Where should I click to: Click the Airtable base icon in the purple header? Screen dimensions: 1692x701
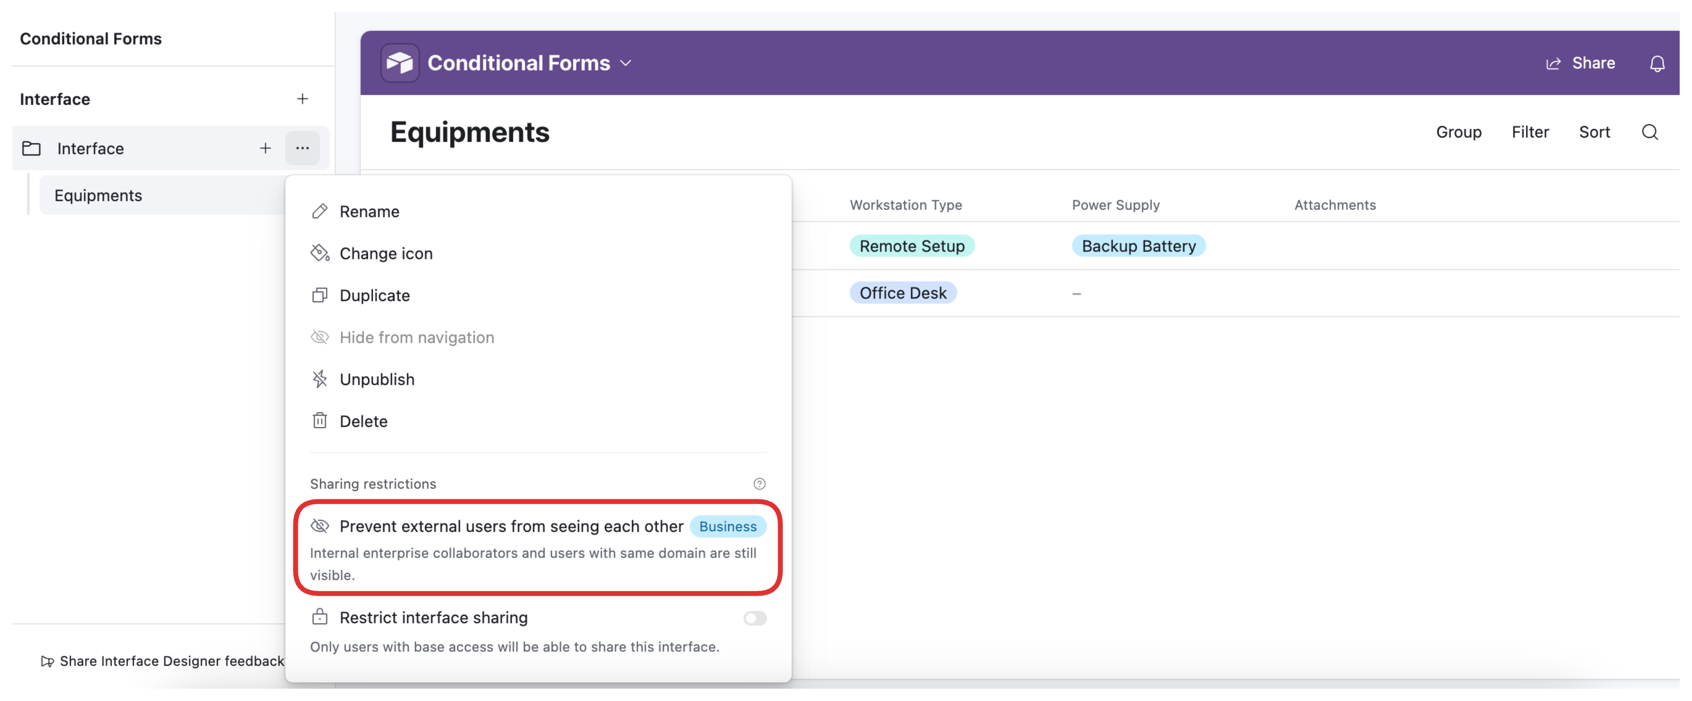tap(400, 62)
